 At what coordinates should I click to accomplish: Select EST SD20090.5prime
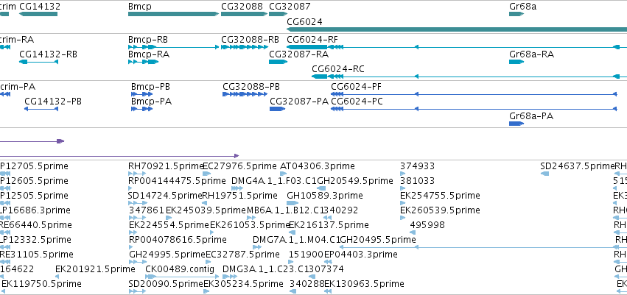(139, 291)
